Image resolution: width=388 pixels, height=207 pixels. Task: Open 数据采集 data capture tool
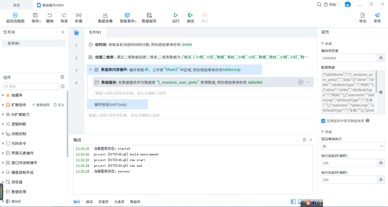(105, 18)
